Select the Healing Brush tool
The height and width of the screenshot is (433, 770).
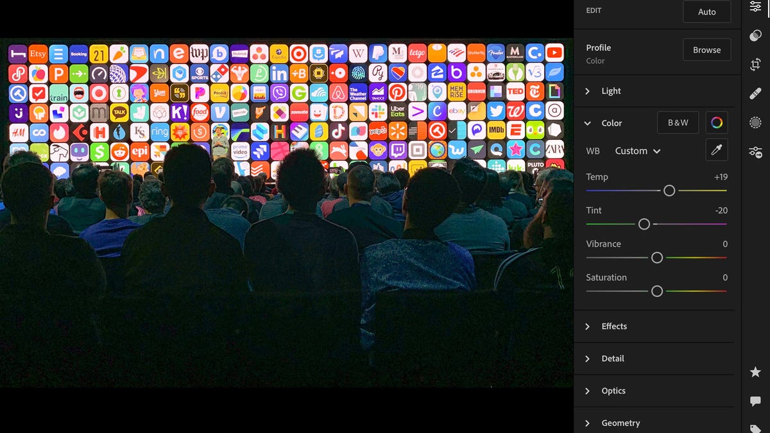755,93
